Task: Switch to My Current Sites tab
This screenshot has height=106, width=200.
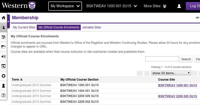Action: point(24,27)
